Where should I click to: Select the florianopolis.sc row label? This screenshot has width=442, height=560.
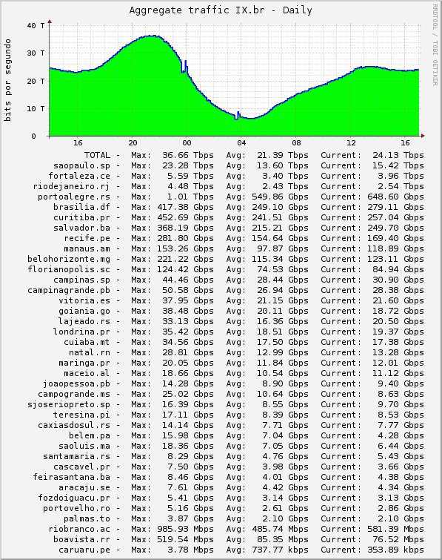(x=69, y=269)
